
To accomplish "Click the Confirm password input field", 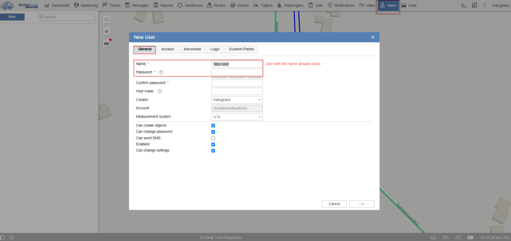I will tap(237, 83).
